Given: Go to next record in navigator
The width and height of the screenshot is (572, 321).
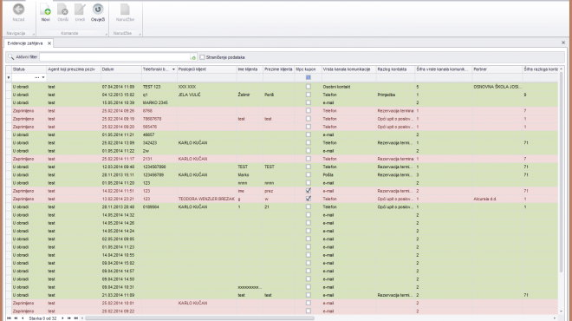Looking at the screenshot, I should (x=62, y=318).
